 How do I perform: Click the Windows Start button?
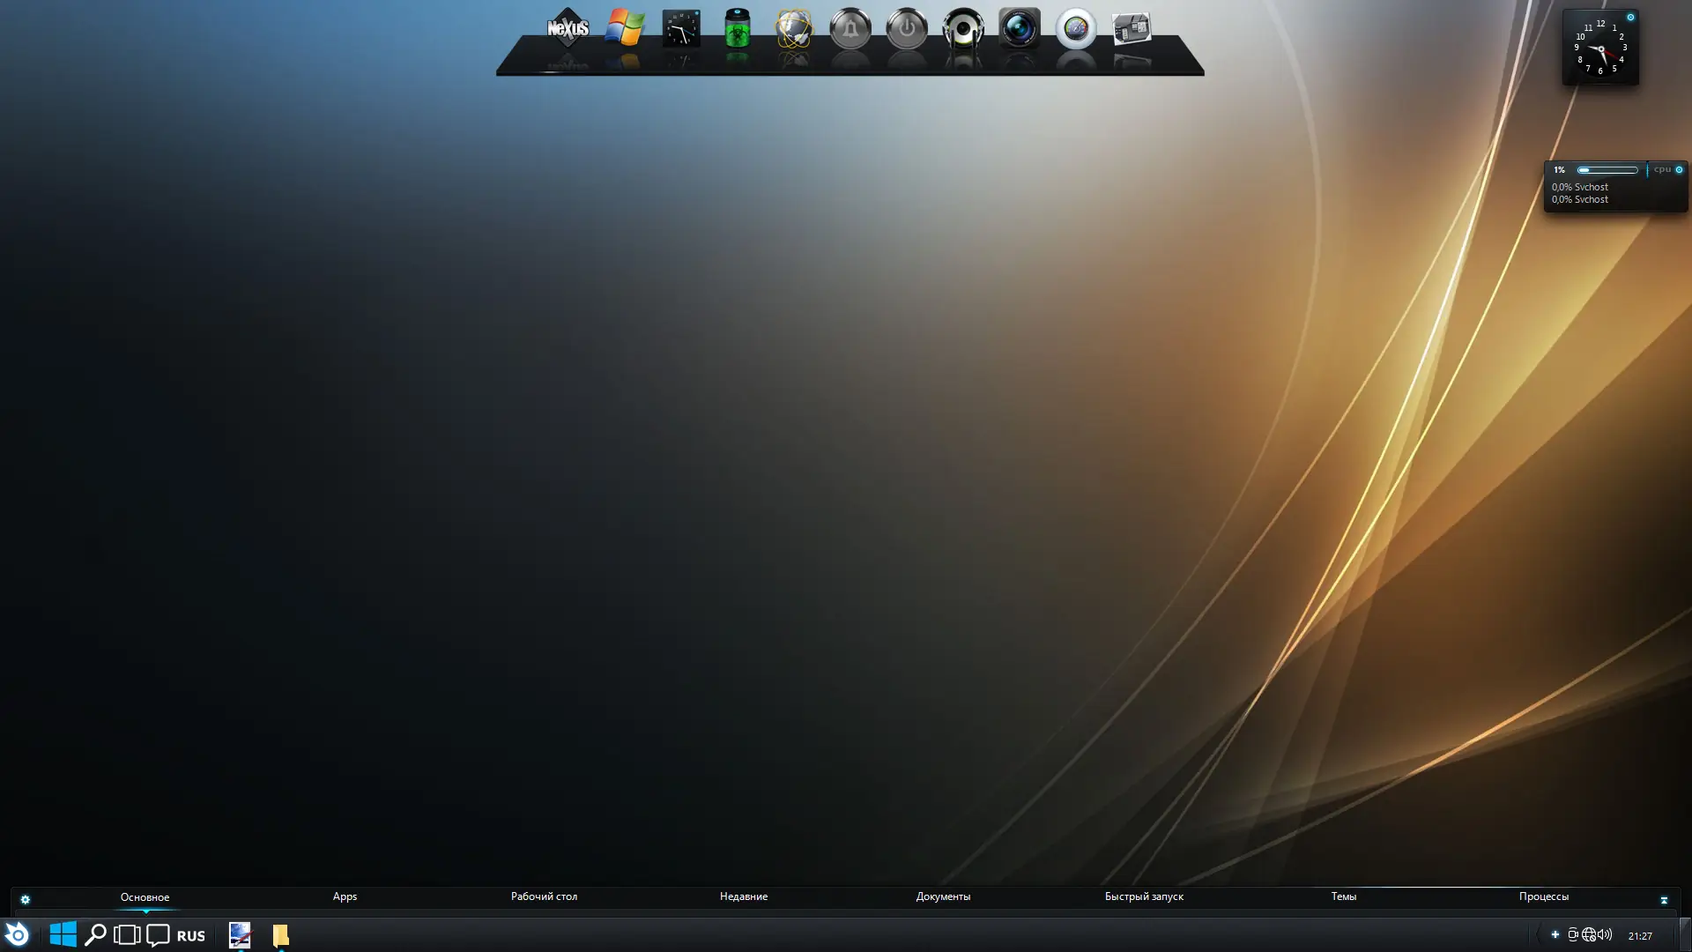pyautogui.click(x=63, y=934)
